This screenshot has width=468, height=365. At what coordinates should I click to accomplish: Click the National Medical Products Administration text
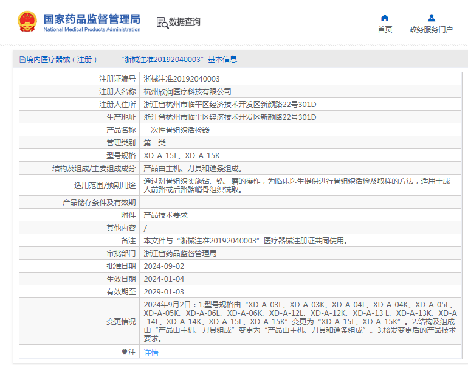click(91, 29)
